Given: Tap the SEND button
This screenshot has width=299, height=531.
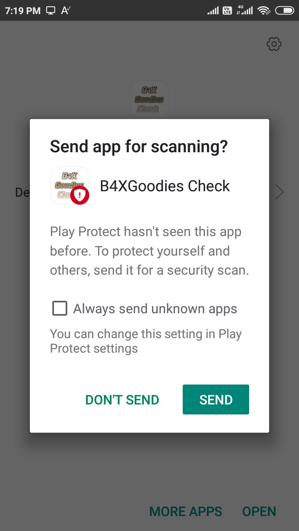Looking at the screenshot, I should [x=216, y=399].
